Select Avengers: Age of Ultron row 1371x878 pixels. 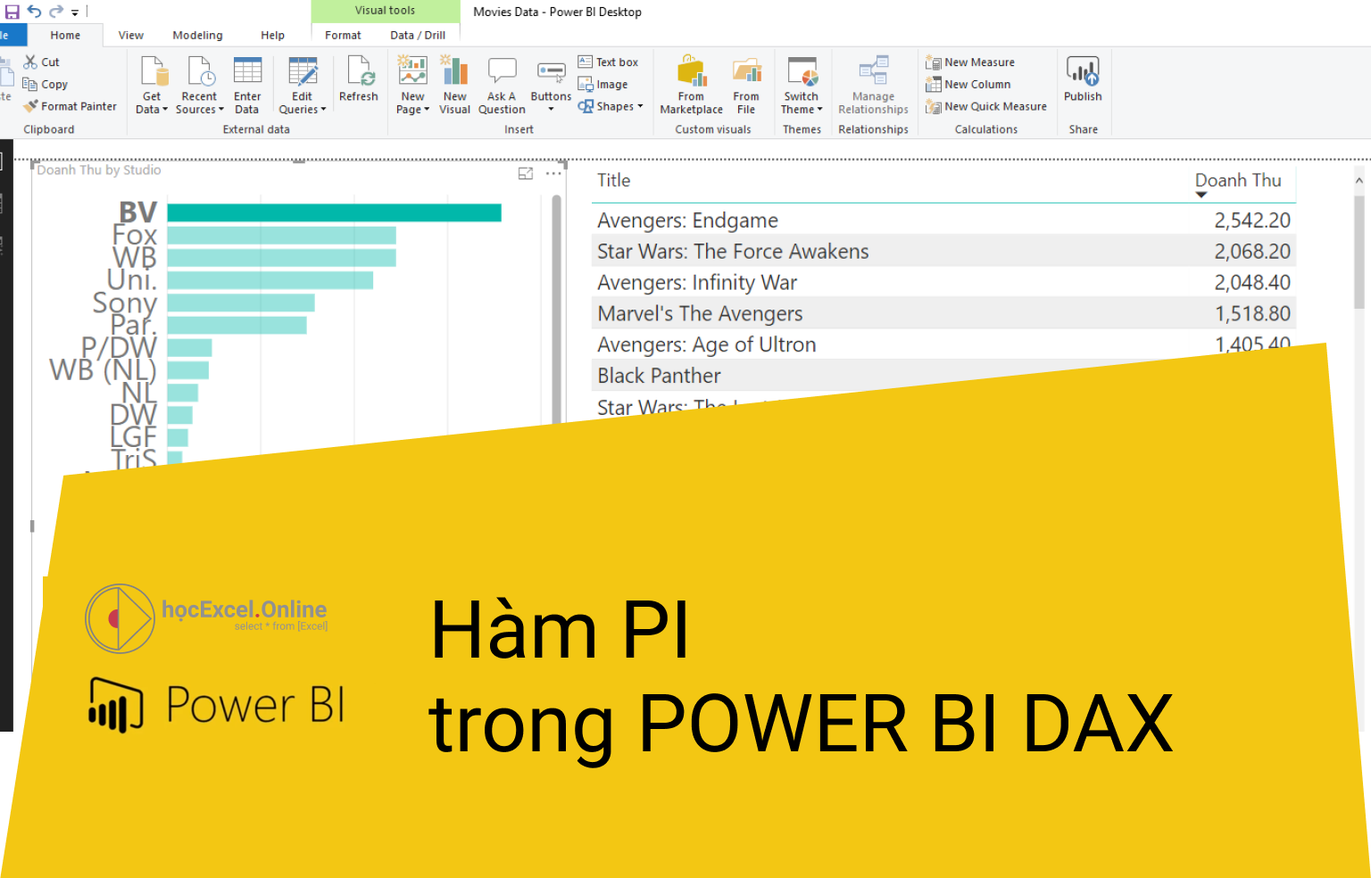pyautogui.click(x=943, y=344)
